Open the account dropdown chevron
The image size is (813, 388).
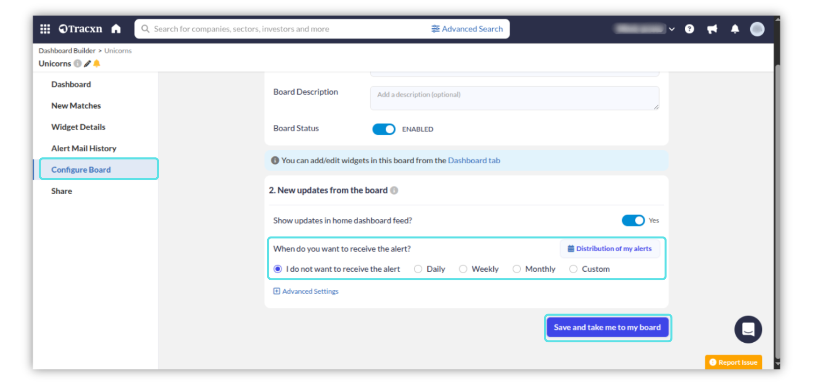672,29
